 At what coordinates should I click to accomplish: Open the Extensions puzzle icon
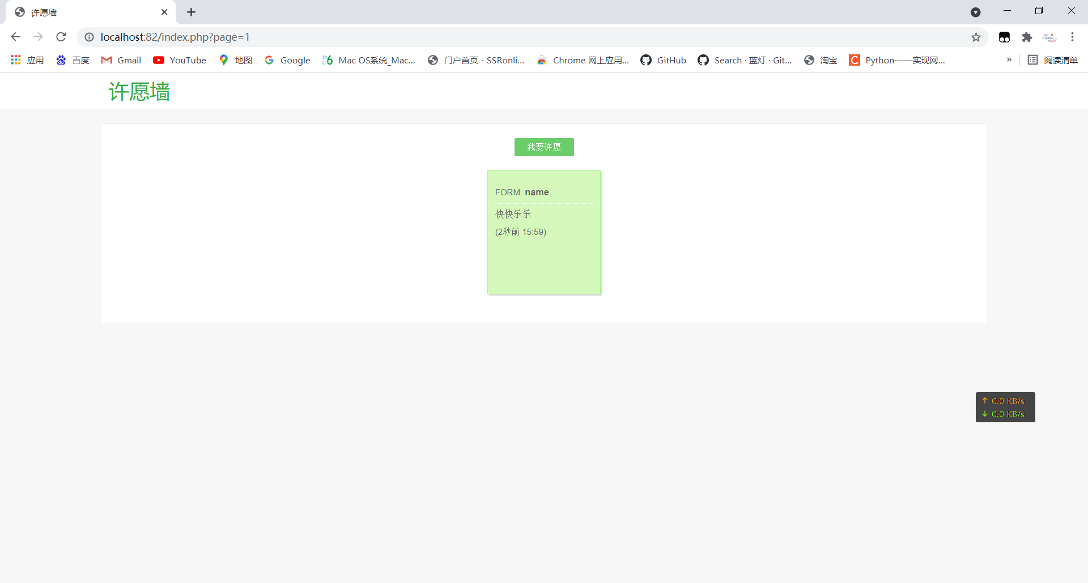click(x=1027, y=37)
